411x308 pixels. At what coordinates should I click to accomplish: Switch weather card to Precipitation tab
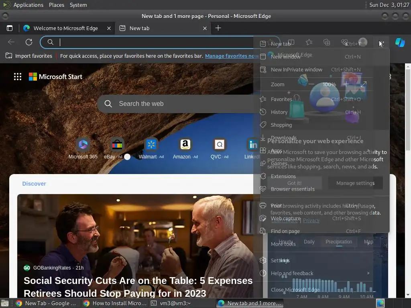pos(339,242)
